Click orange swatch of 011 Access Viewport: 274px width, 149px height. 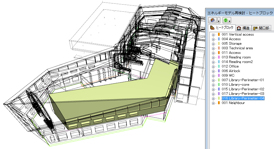click(219, 52)
